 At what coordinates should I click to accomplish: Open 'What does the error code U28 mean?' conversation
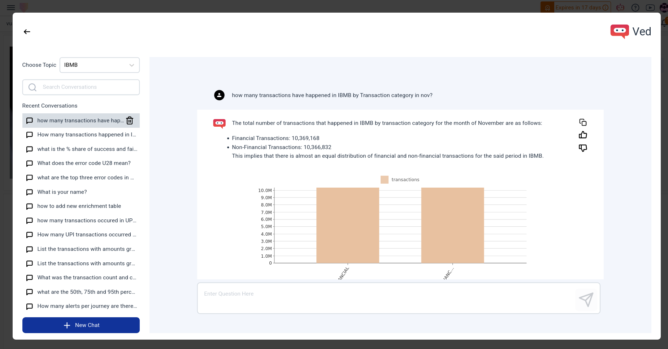point(84,163)
